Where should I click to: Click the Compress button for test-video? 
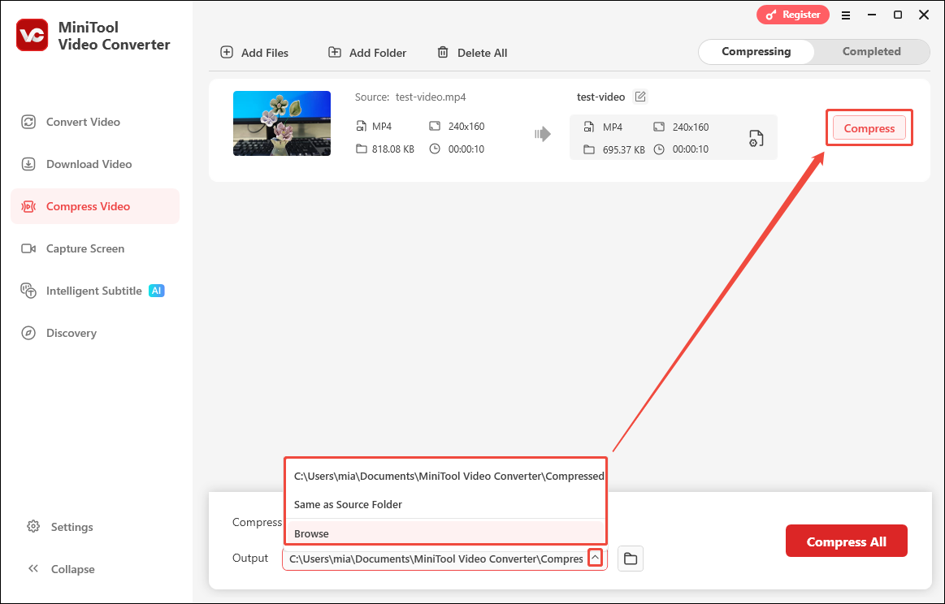[869, 127]
